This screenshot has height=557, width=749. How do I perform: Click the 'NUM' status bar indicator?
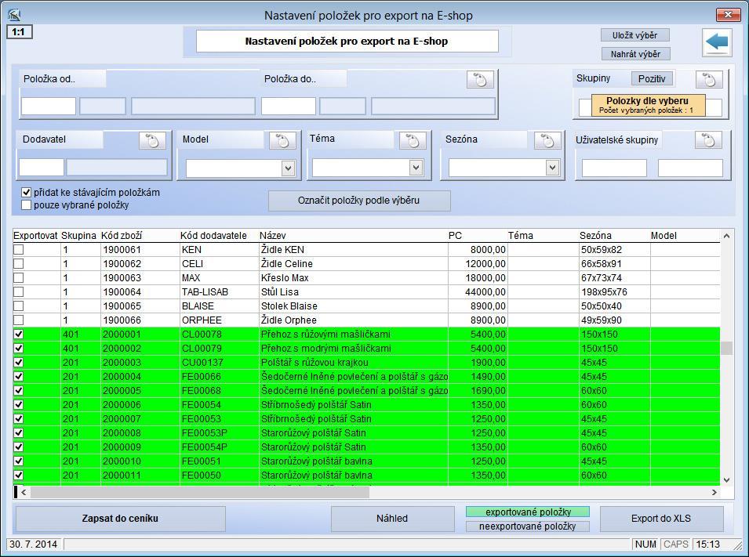pyautogui.click(x=645, y=544)
